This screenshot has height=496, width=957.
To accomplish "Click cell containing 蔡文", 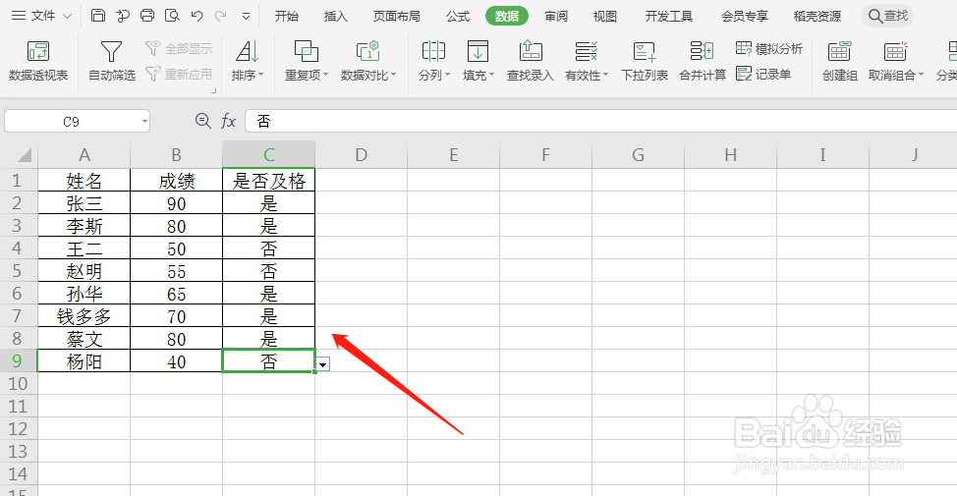I will click(x=84, y=339).
